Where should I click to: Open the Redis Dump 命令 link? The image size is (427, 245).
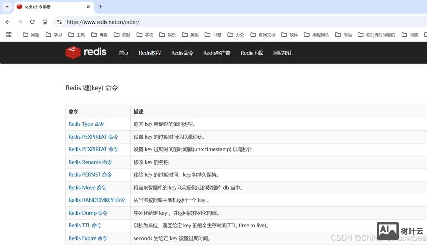point(88,213)
